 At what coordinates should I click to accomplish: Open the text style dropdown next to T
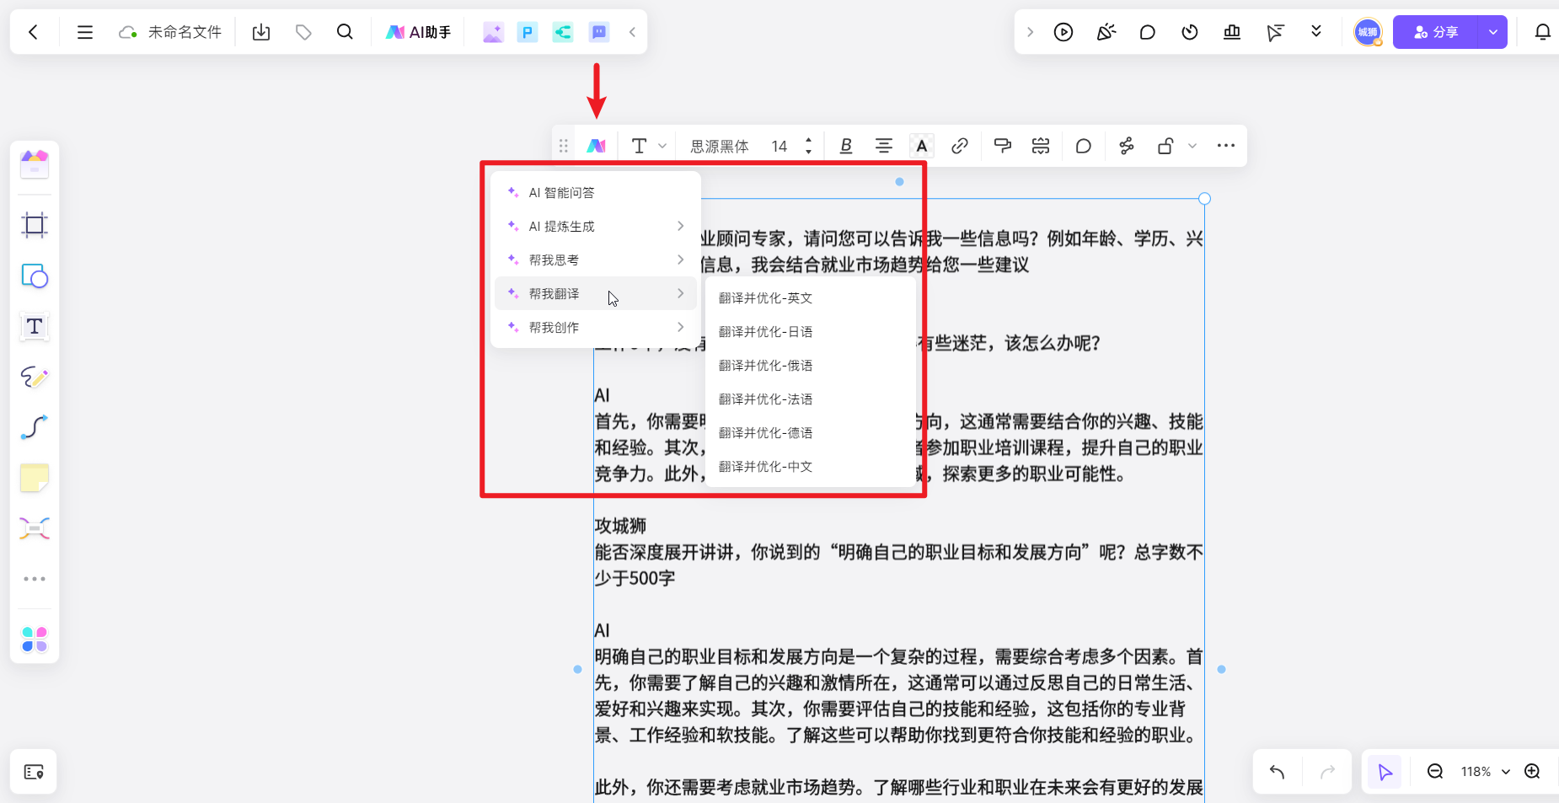(x=662, y=145)
